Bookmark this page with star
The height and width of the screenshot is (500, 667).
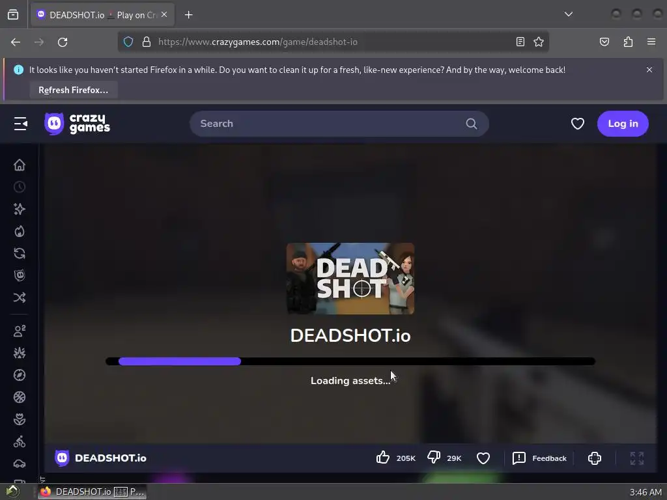pyautogui.click(x=539, y=42)
